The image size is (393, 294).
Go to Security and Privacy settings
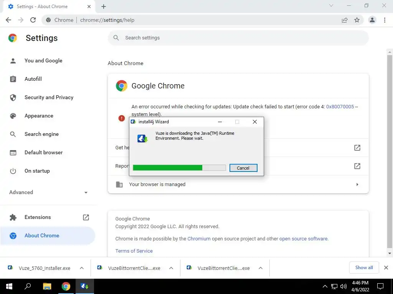49,98
